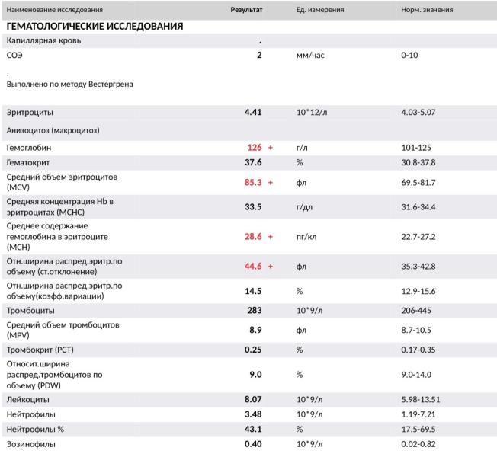Click the 'Тромбоциты' row label
The height and width of the screenshot is (457, 497).
tap(30, 311)
